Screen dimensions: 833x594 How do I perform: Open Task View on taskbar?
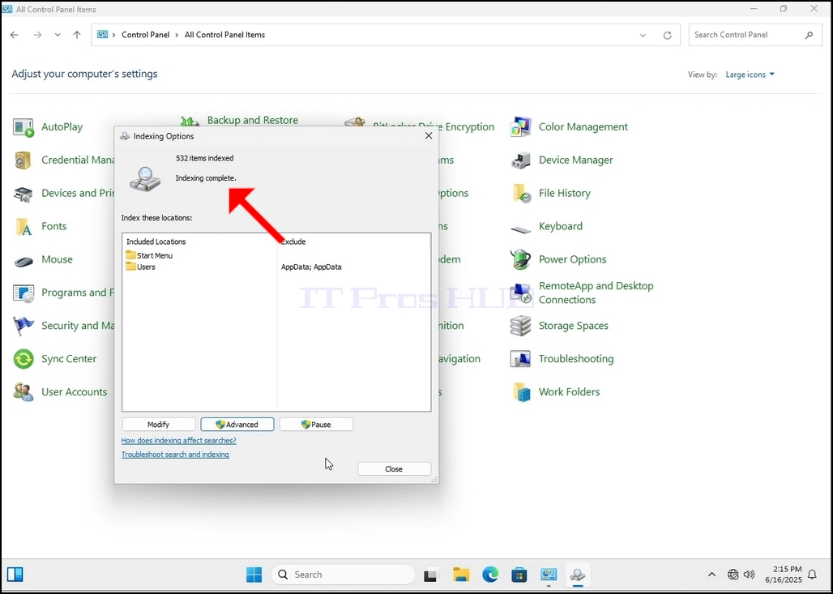pos(431,575)
